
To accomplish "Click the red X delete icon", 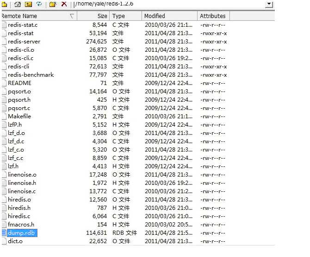I will [64, 4].
